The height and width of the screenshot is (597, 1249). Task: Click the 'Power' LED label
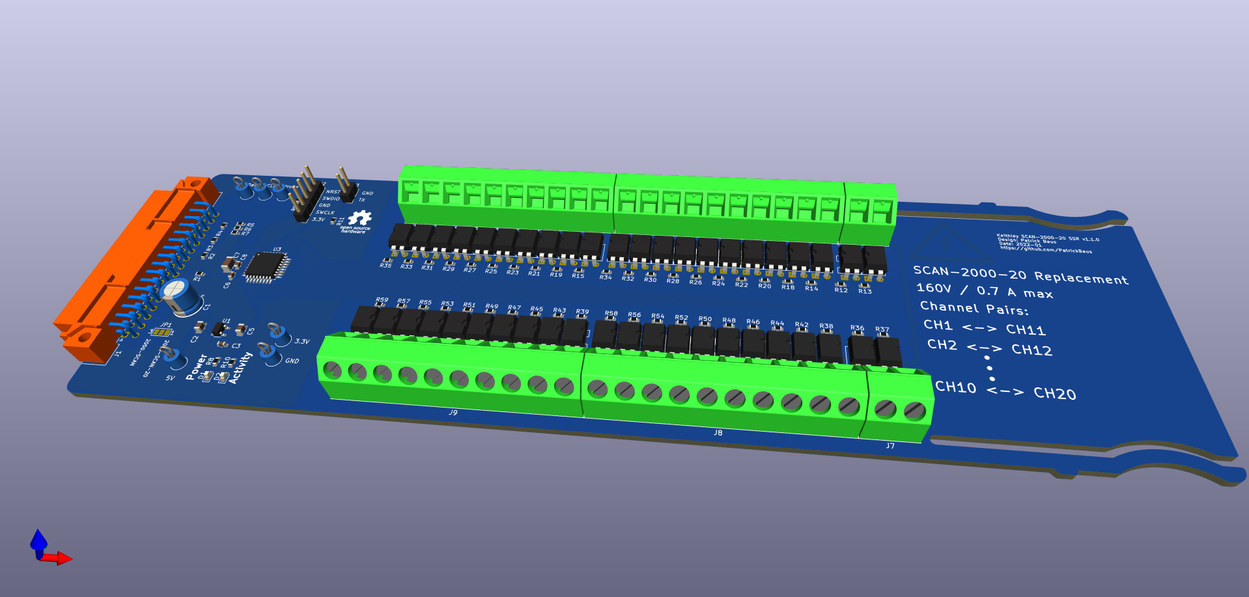click(x=197, y=367)
